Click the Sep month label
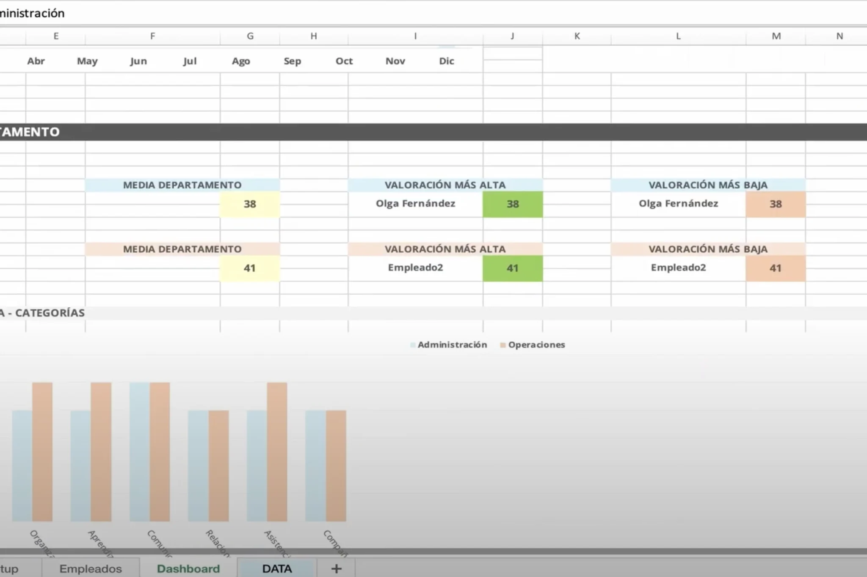Viewport: 867px width, 577px height. point(292,61)
